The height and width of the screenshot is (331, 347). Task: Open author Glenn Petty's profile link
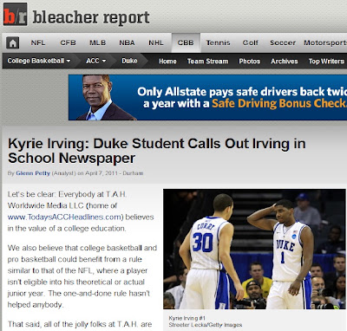(33, 173)
